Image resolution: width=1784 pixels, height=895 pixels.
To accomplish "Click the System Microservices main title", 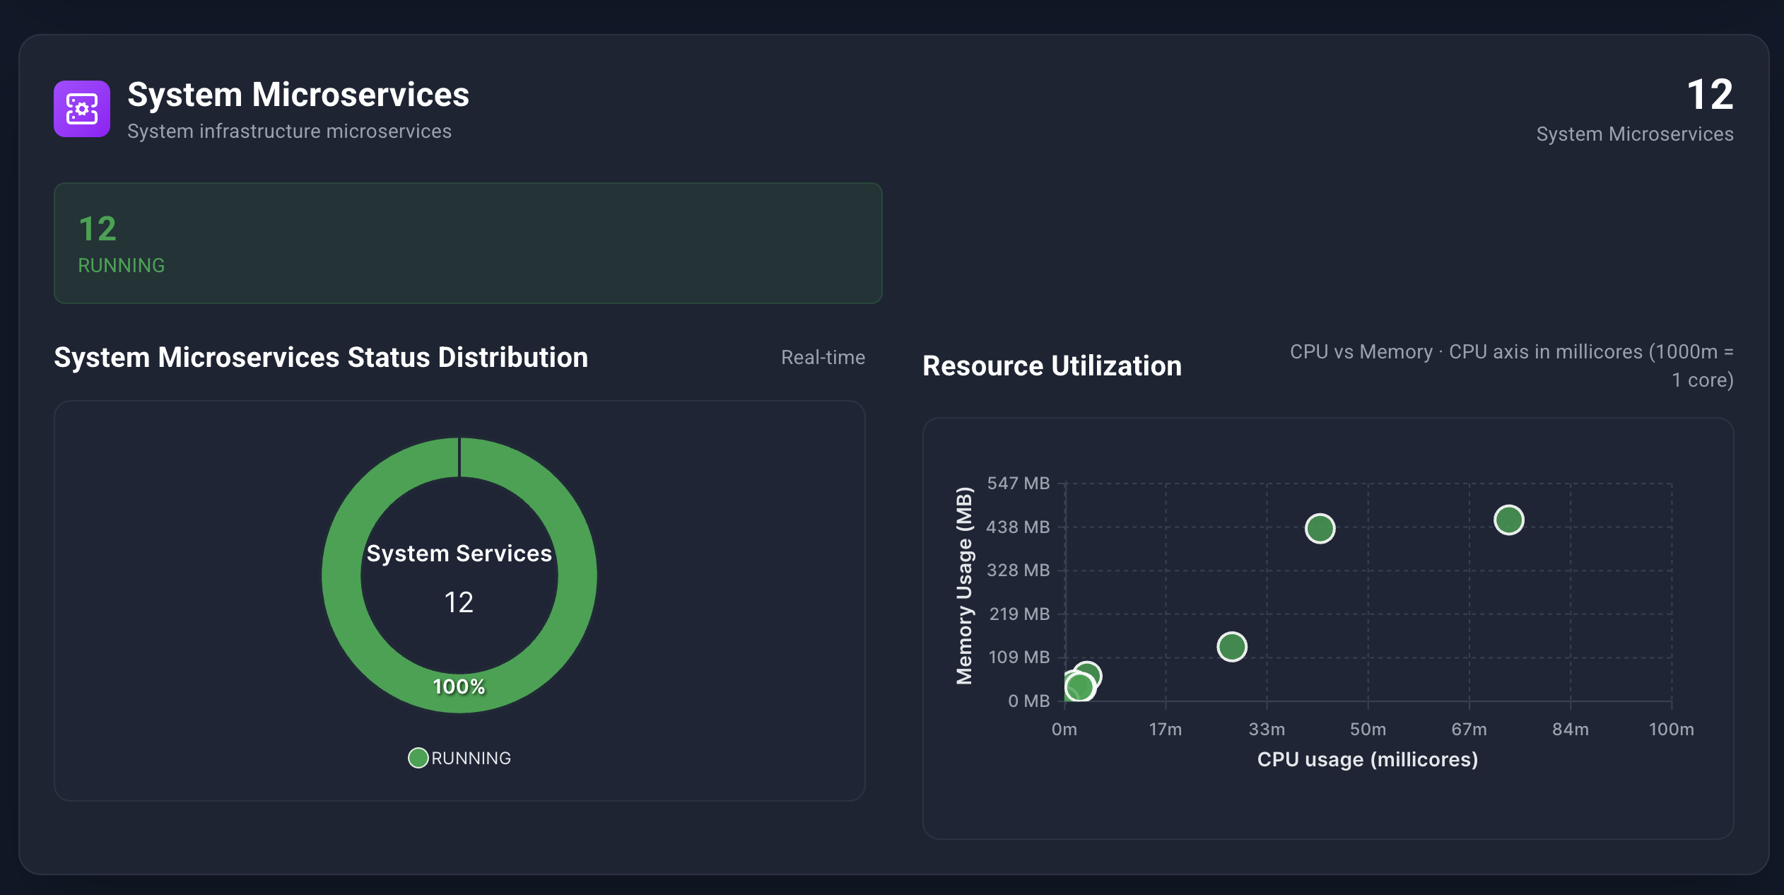I will 298,94.
